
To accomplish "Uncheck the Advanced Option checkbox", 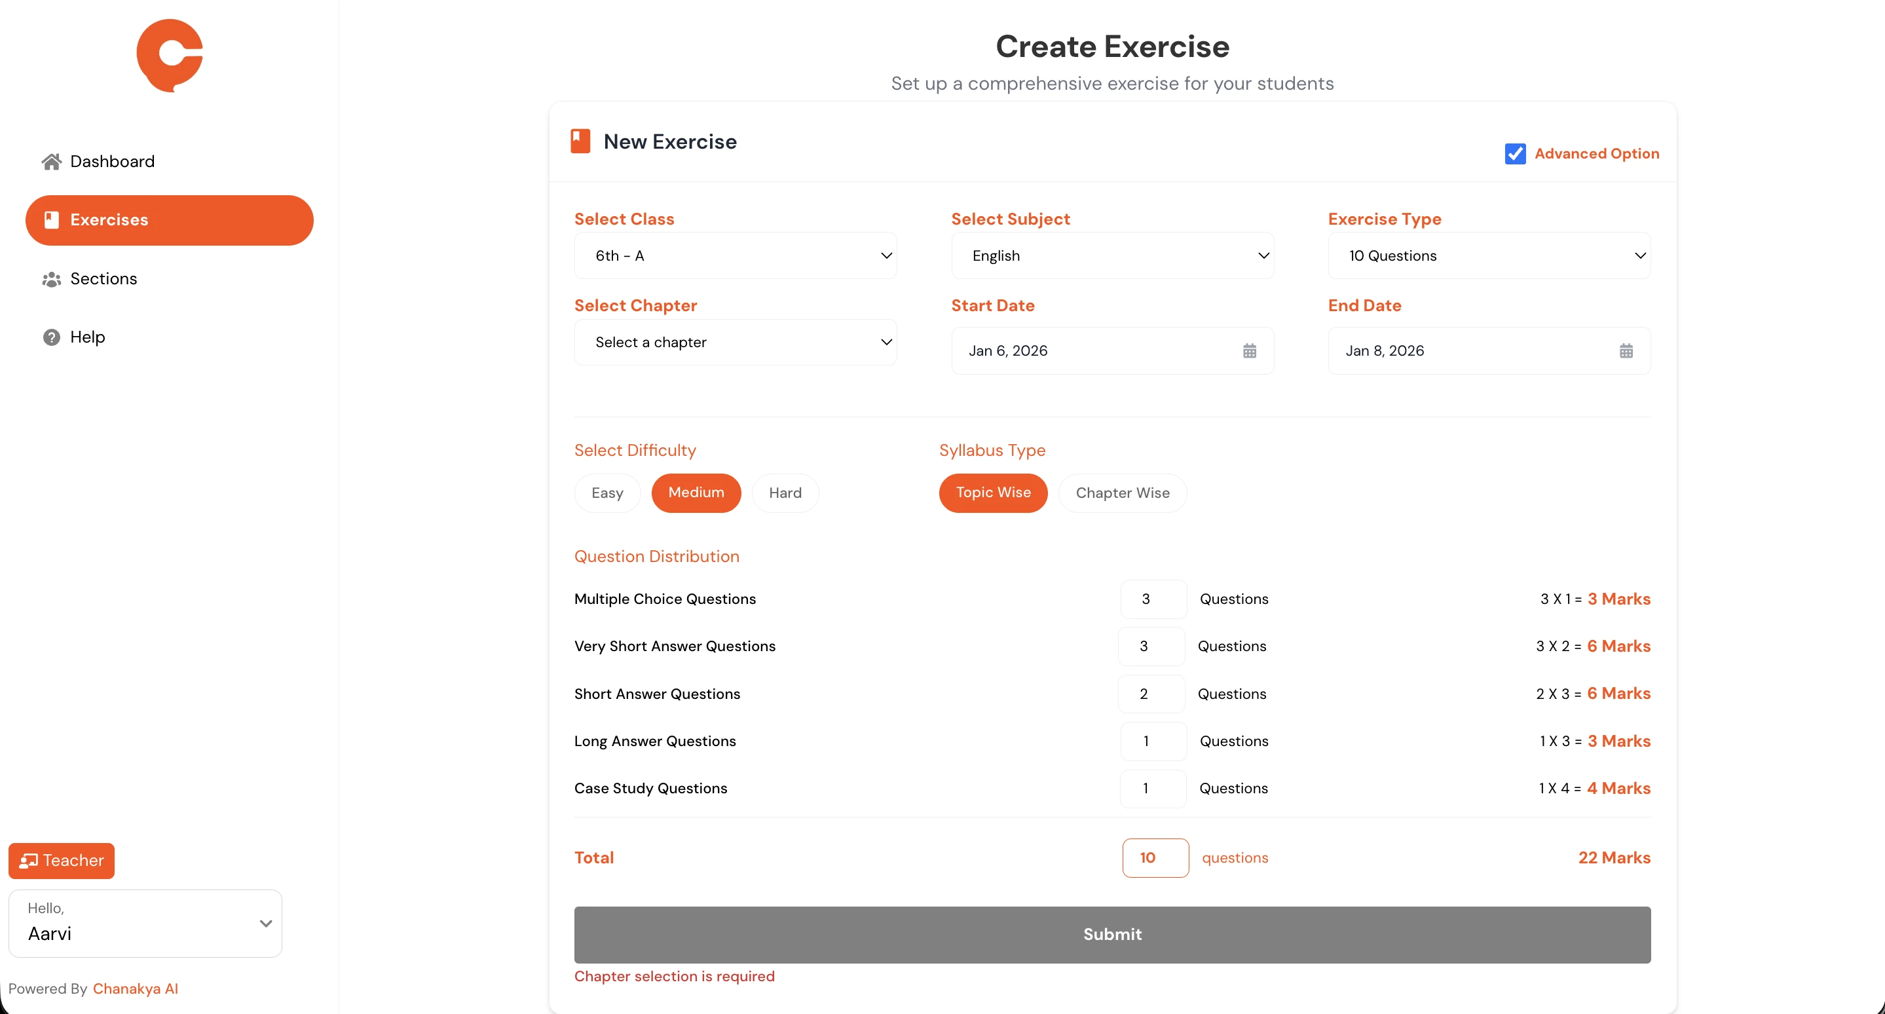I will click(1515, 154).
